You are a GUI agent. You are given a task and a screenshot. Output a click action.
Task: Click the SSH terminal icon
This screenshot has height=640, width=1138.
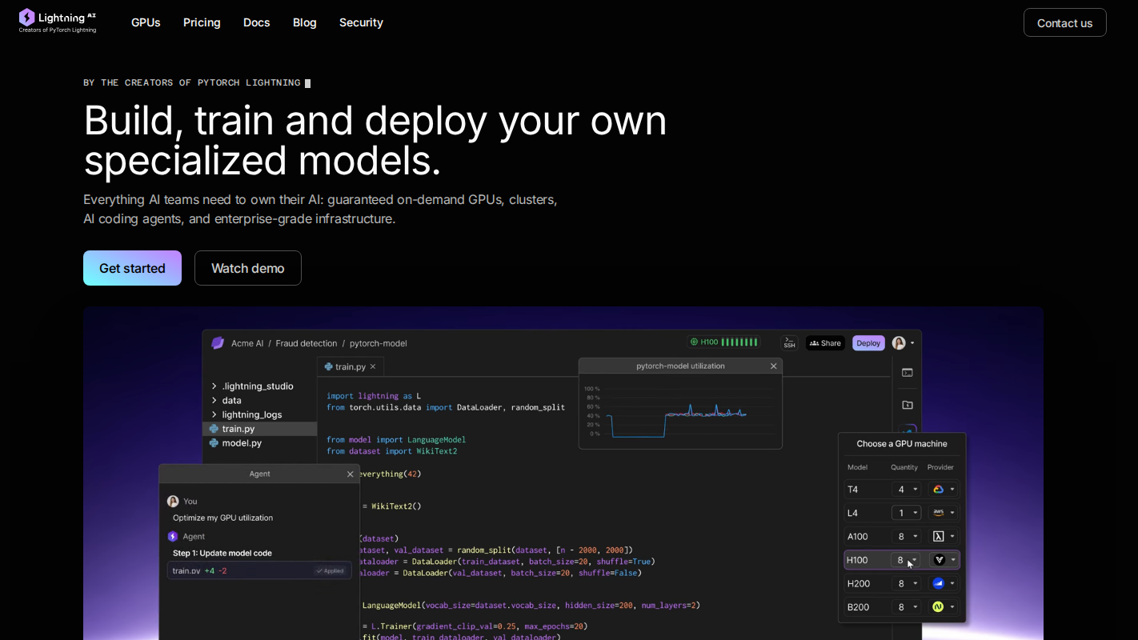[x=790, y=343]
